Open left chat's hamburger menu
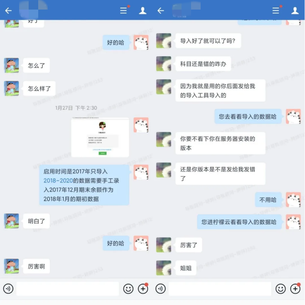Image resolution: width=305 pixels, height=305 pixels. 123,11
